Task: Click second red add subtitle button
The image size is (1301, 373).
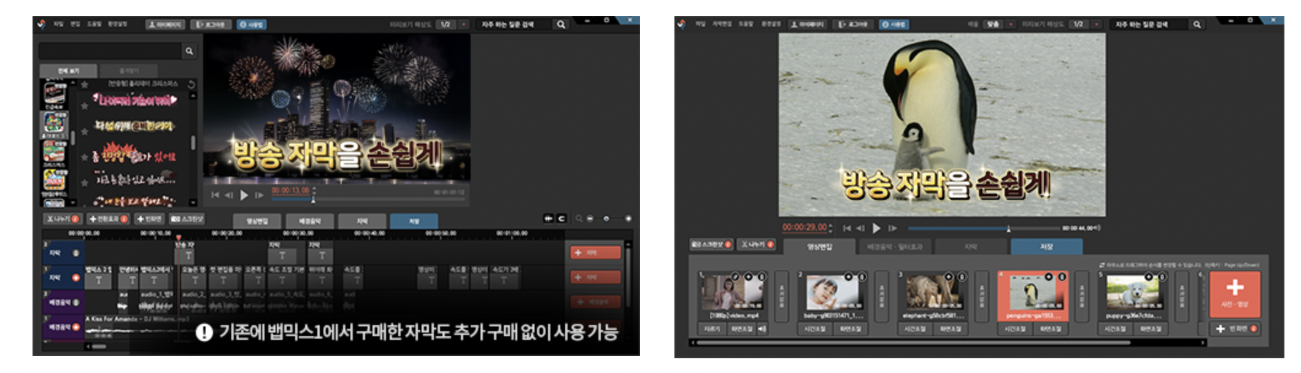Action: point(595,278)
